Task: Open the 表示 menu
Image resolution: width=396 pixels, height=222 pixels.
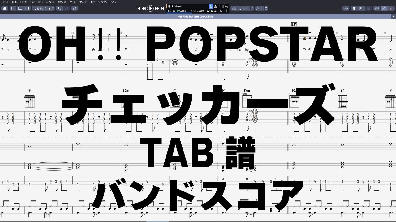Action: pyautogui.click(x=93, y=2)
